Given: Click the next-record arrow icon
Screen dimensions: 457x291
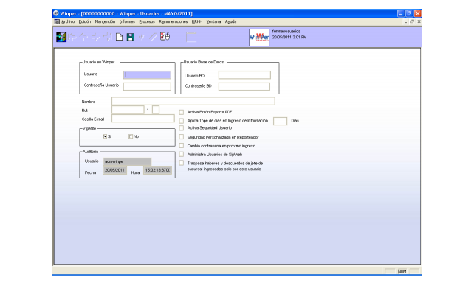Looking at the screenshot, I should pos(95,37).
